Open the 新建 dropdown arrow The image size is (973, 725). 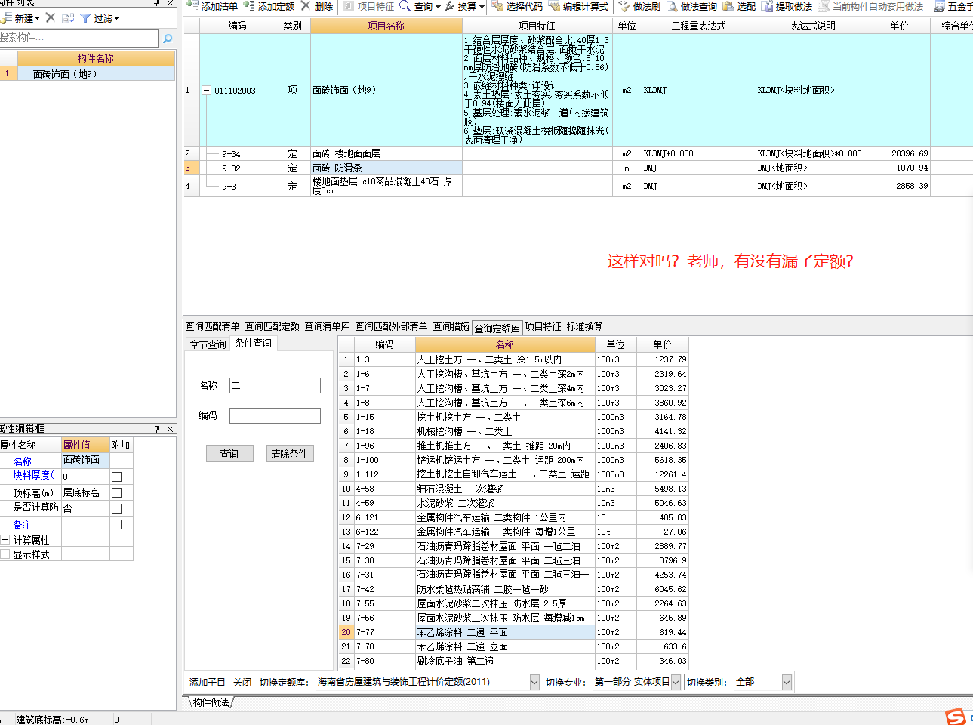point(37,18)
